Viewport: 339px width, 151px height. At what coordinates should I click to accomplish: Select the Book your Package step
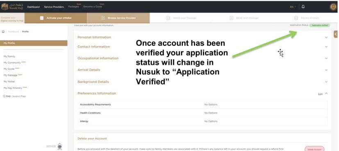[x=244, y=18]
